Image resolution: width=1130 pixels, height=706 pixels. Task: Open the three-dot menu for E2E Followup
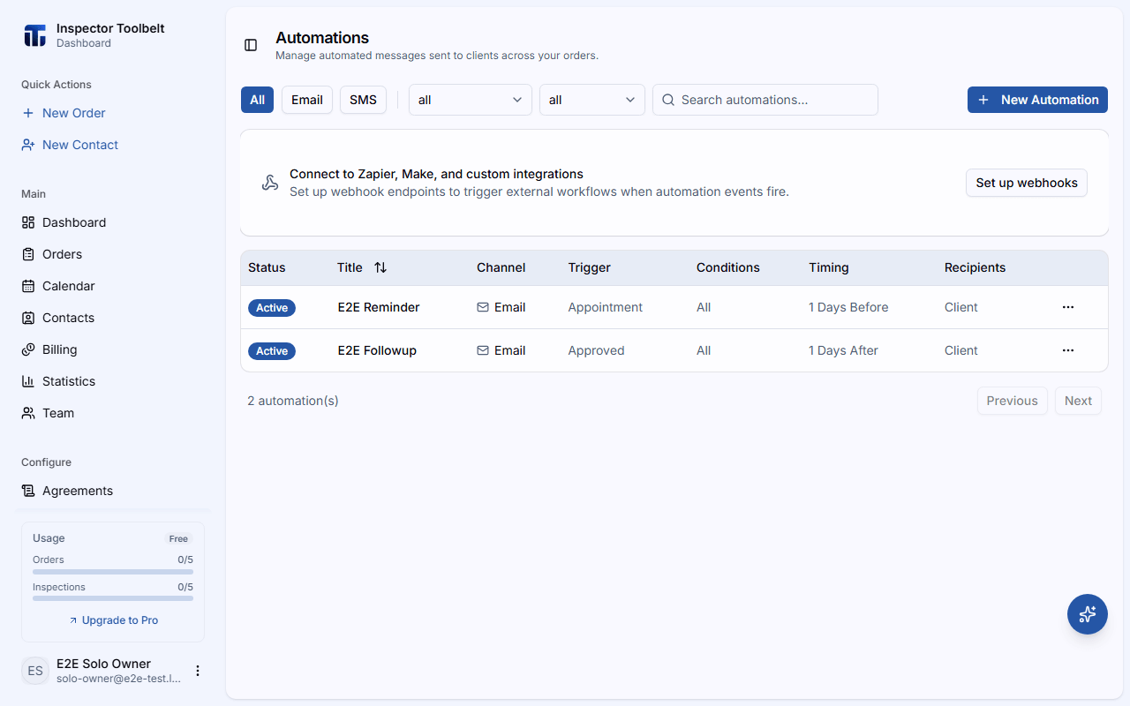coord(1068,350)
